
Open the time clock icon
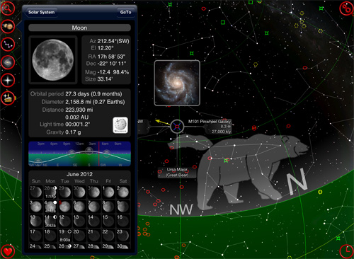pyautogui.click(x=346, y=251)
